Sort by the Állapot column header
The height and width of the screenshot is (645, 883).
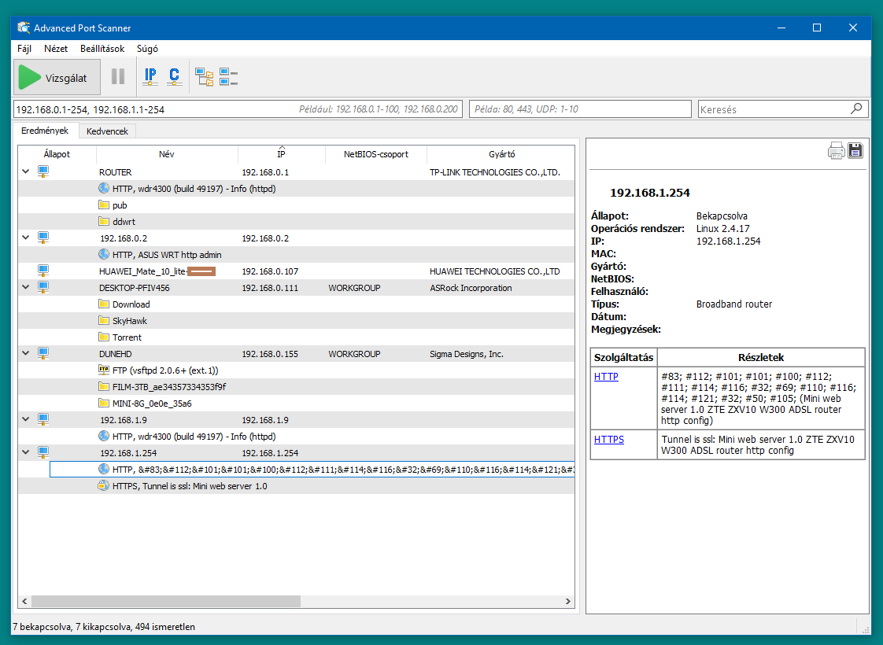point(57,154)
